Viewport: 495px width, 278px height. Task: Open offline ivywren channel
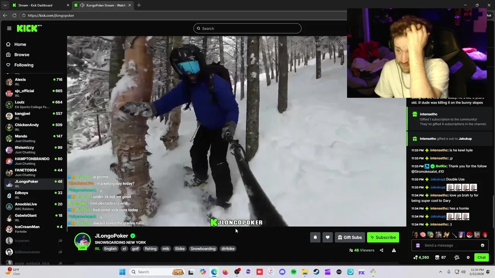(33, 241)
